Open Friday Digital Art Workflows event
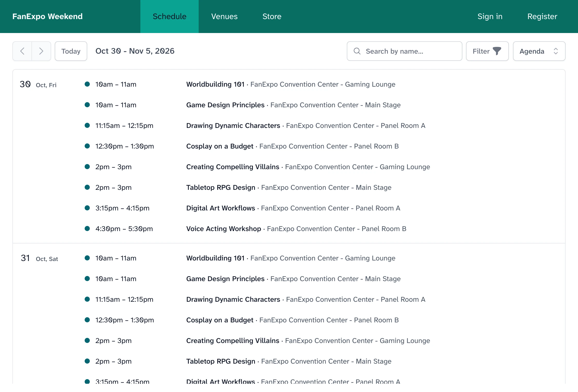Screen dimensions: 578x392 point(220,208)
